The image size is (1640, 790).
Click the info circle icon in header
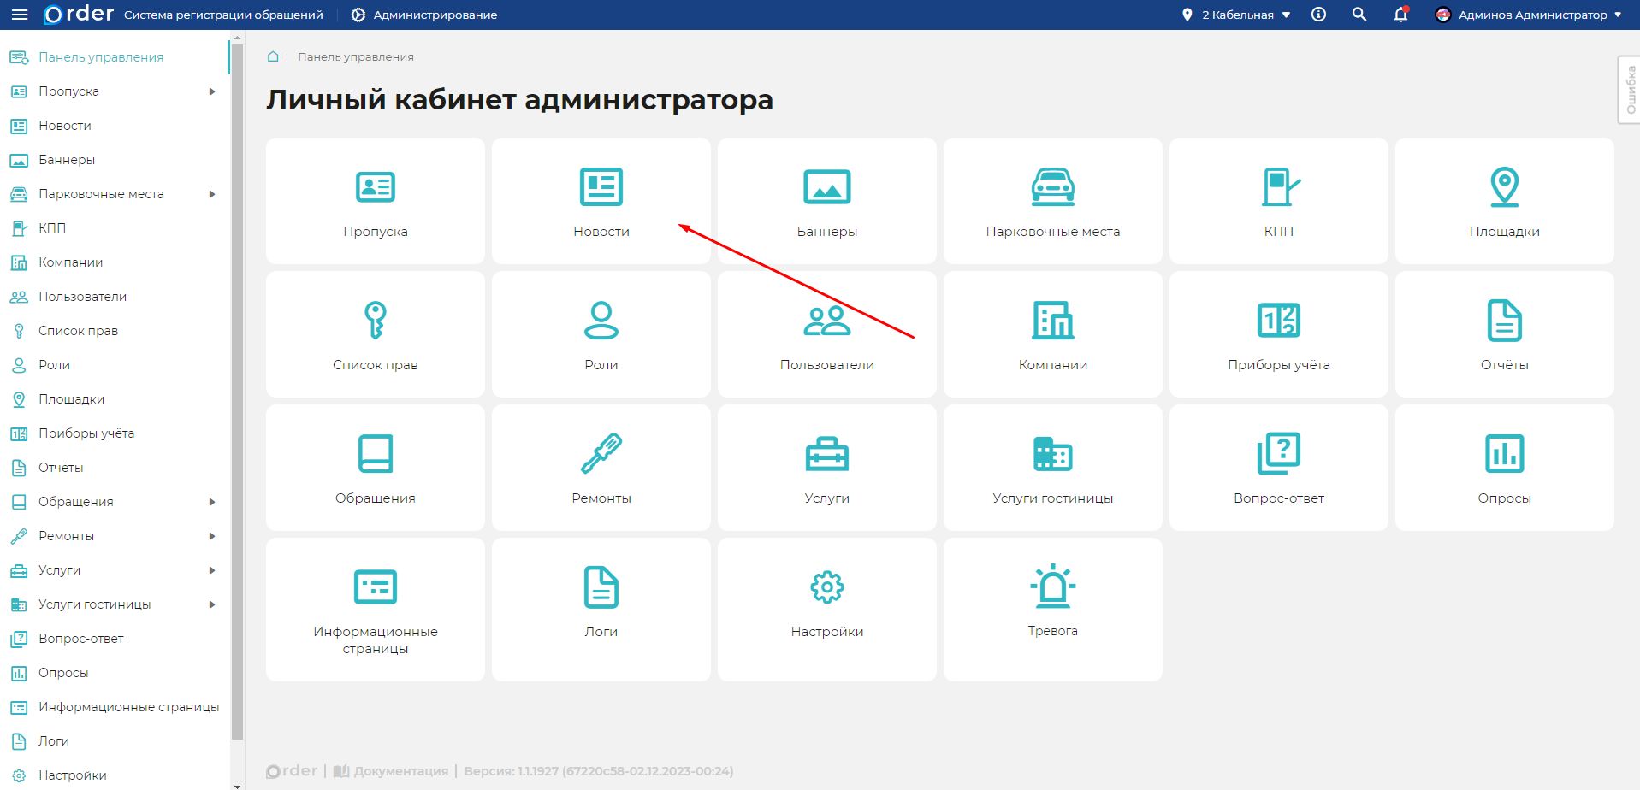(1318, 15)
